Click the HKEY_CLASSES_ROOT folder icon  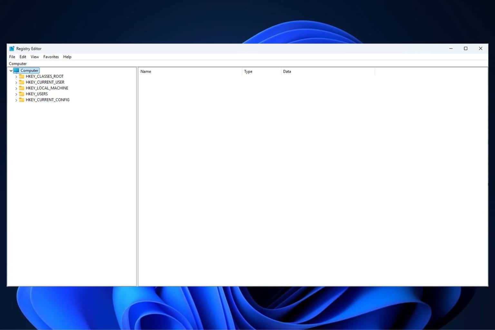[x=22, y=76]
